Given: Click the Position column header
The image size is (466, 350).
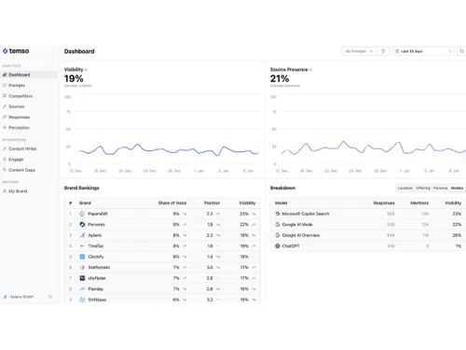Looking at the screenshot, I should coord(212,203).
